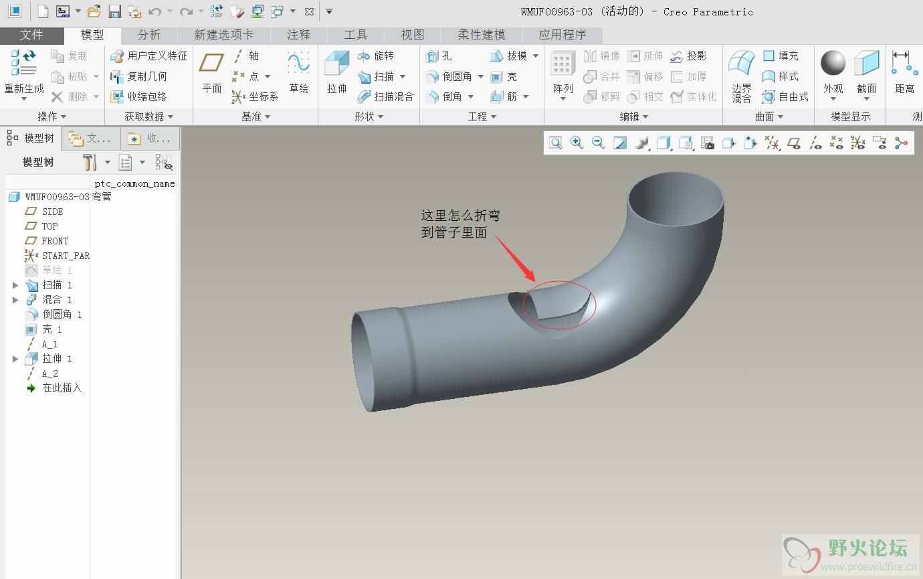
Task: Click the Regenerate (重新生成) icon
Action: [24, 62]
